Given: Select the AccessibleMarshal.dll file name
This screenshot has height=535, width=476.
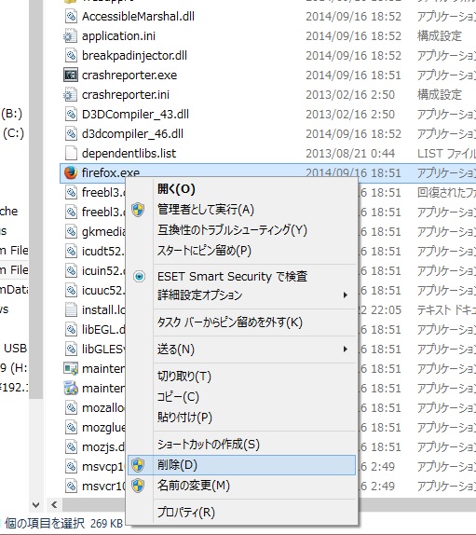Looking at the screenshot, I should (x=138, y=17).
